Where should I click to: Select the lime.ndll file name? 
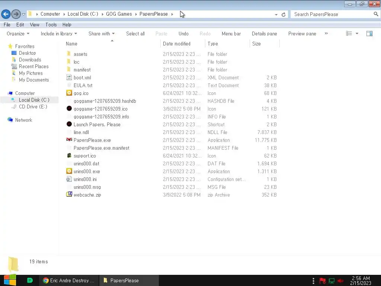click(x=81, y=132)
